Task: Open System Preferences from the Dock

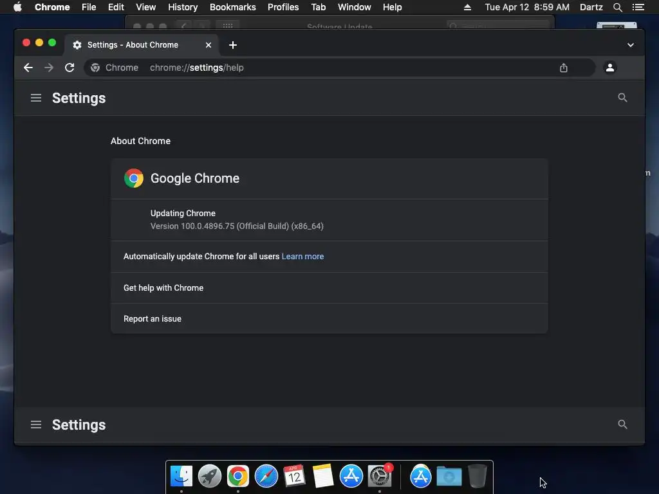Action: point(380,477)
